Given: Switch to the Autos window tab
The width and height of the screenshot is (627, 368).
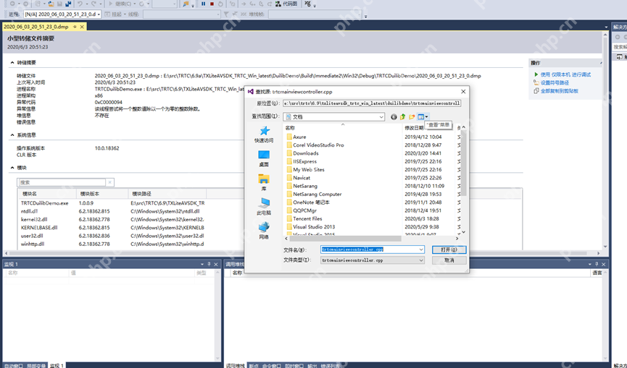Looking at the screenshot, I should click(x=13, y=365).
